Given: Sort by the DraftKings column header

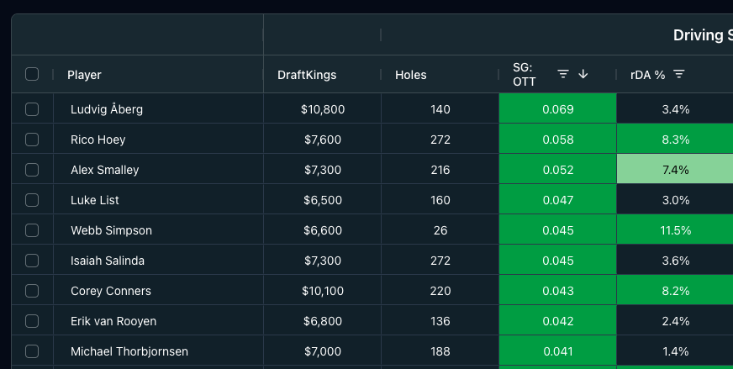Looking at the screenshot, I should point(307,75).
